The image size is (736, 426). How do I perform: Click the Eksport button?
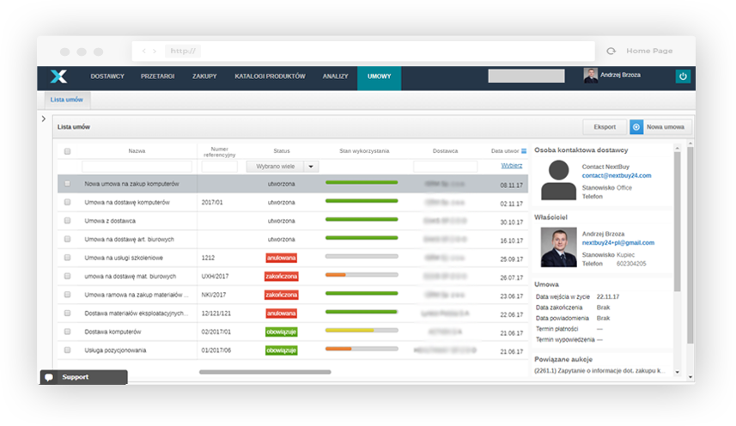coord(605,127)
